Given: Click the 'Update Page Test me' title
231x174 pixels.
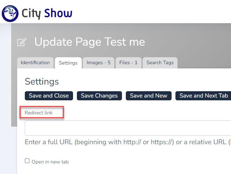Looking at the screenshot, I should click(x=89, y=42).
